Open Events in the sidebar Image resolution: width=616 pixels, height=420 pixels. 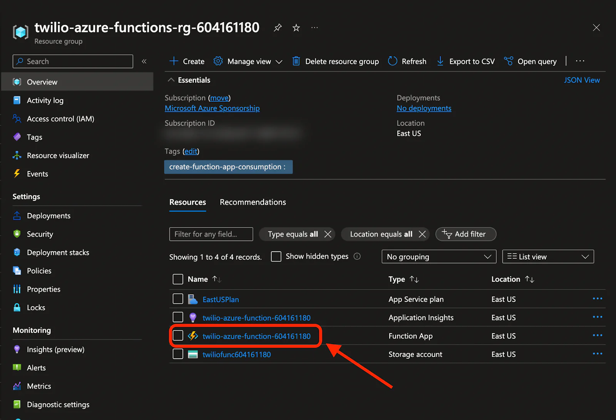point(37,174)
